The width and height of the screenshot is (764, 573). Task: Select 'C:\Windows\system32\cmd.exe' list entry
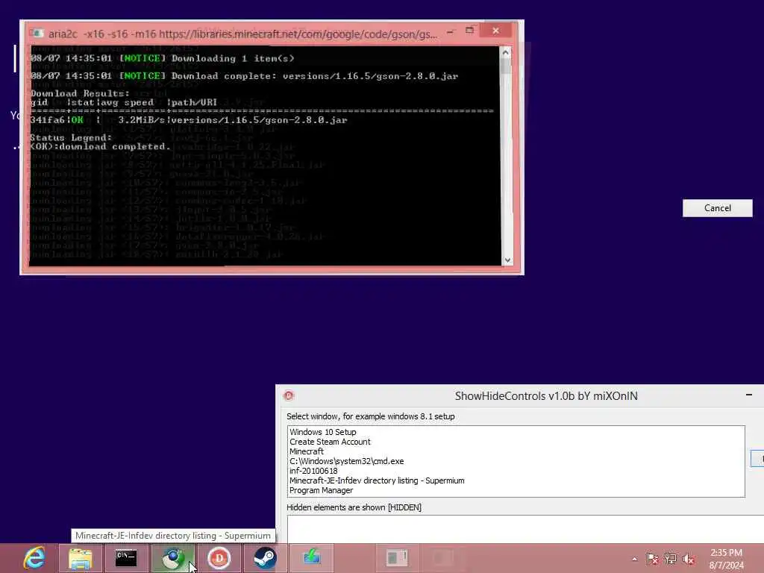coord(346,461)
